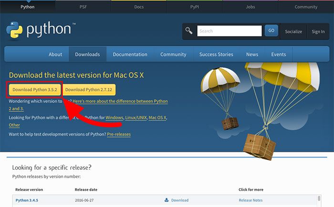The height and width of the screenshot is (207, 334).
Task: Open the Success Stories navigation menu
Action: coord(216,54)
